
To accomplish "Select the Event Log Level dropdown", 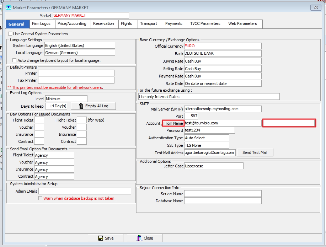I will pyautogui.click(x=66, y=99).
